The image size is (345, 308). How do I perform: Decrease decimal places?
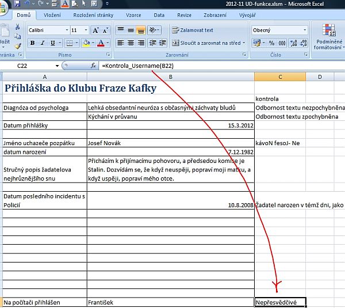click(x=303, y=43)
